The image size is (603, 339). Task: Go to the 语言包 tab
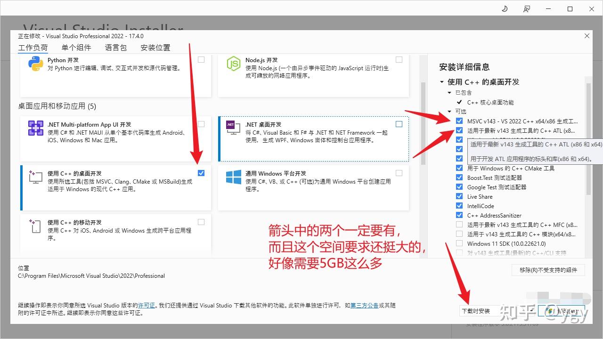(x=116, y=48)
